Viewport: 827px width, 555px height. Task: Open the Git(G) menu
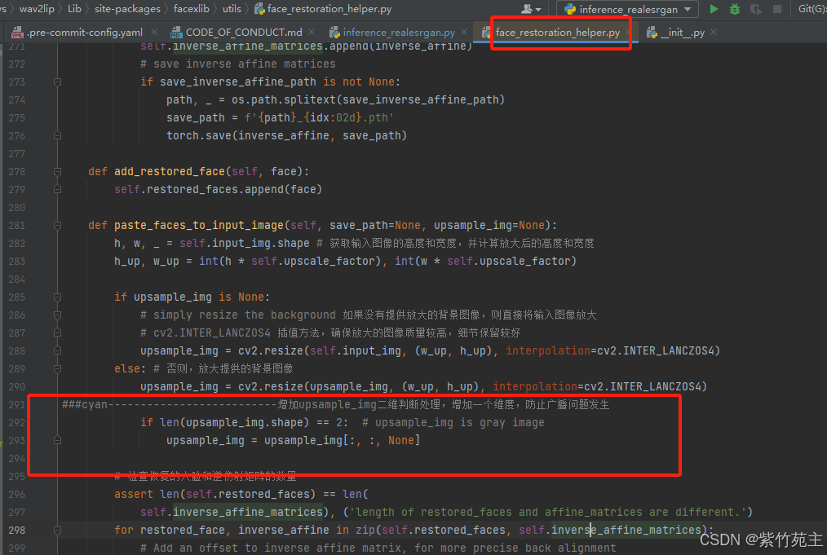click(812, 9)
